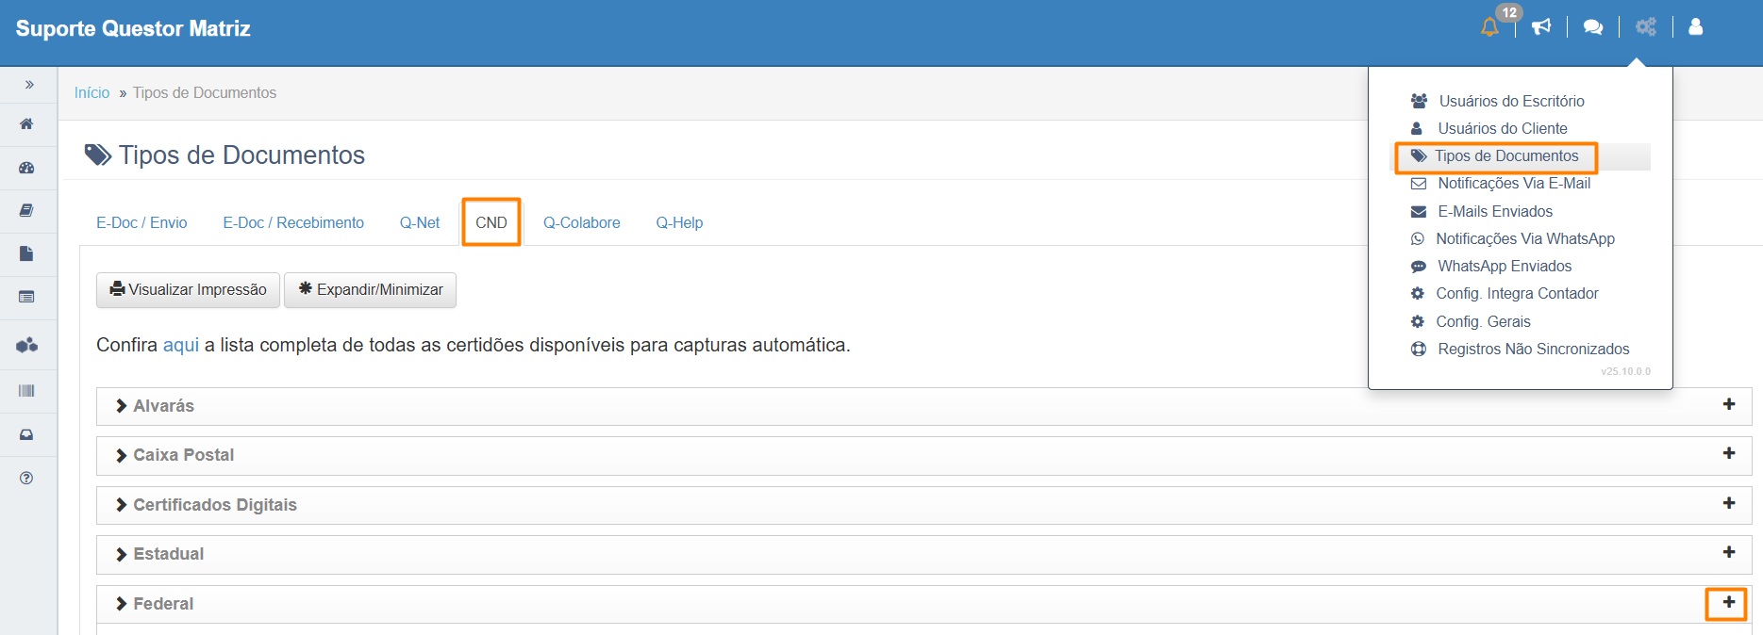This screenshot has width=1763, height=635.
Task: Click the Visualizar Impressão button
Action: pos(189,290)
